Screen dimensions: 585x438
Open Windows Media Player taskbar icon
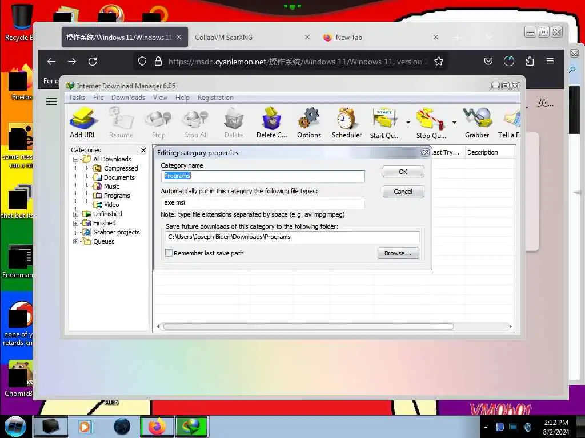click(x=85, y=427)
